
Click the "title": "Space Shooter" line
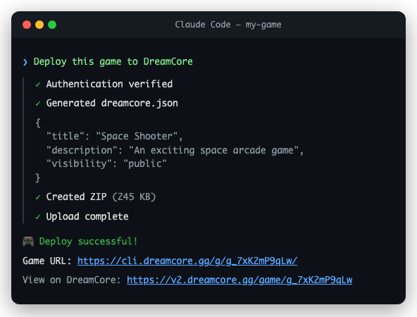[114, 137]
